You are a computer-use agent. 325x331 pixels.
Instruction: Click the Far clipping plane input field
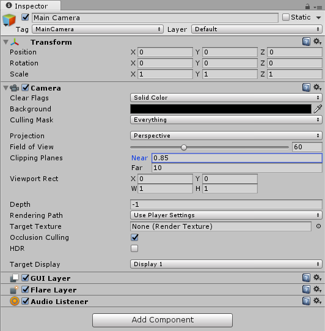(237, 168)
